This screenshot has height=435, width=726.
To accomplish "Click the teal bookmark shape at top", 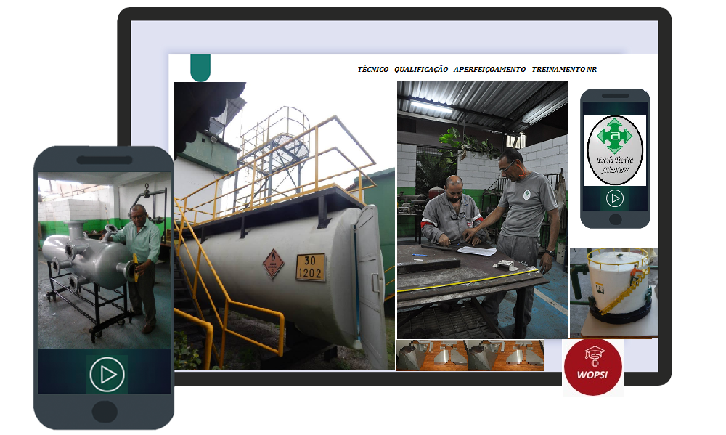I will 200,68.
